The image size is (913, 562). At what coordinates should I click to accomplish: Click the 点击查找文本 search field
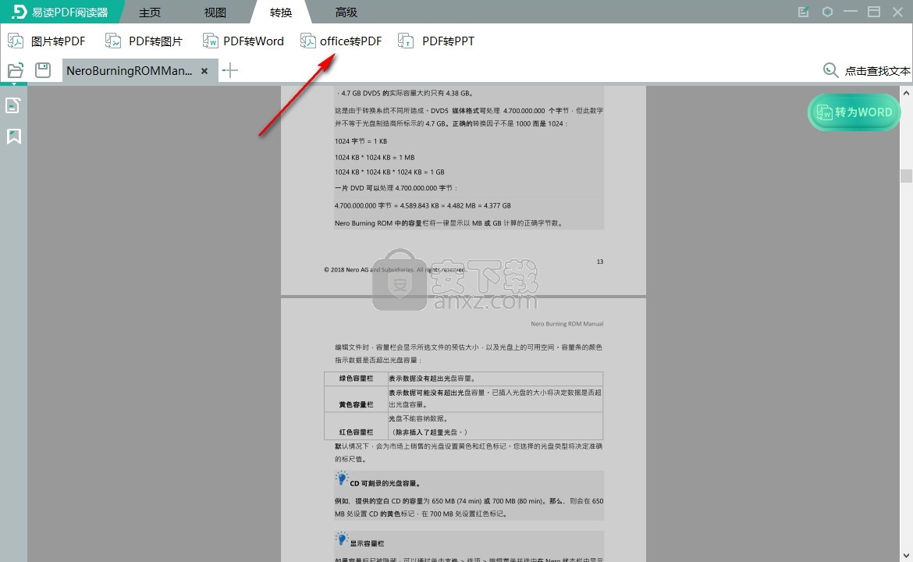[877, 71]
